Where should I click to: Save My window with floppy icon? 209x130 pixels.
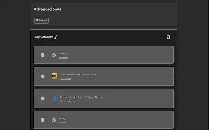tap(168, 37)
